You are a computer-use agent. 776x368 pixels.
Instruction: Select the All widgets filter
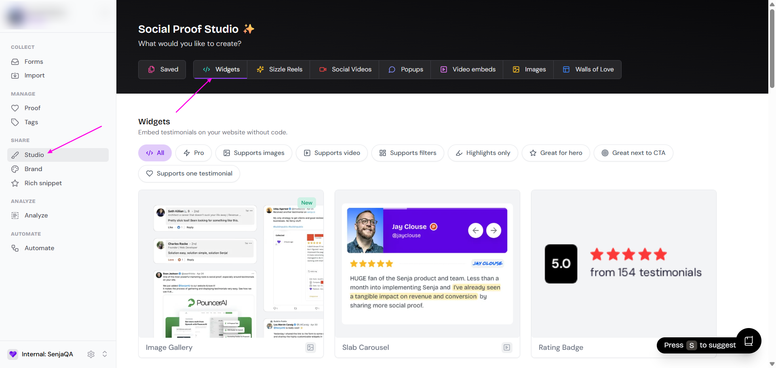click(155, 153)
